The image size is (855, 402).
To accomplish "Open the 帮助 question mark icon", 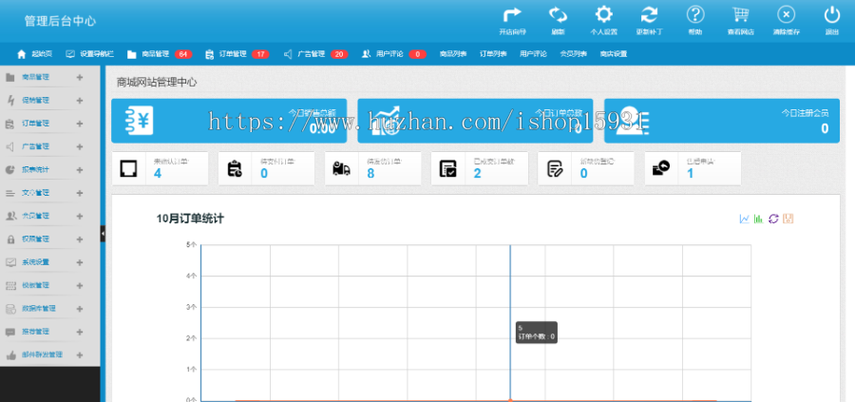I will point(695,14).
